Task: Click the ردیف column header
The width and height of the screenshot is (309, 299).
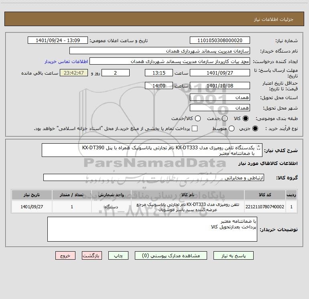Action: pos(291,195)
